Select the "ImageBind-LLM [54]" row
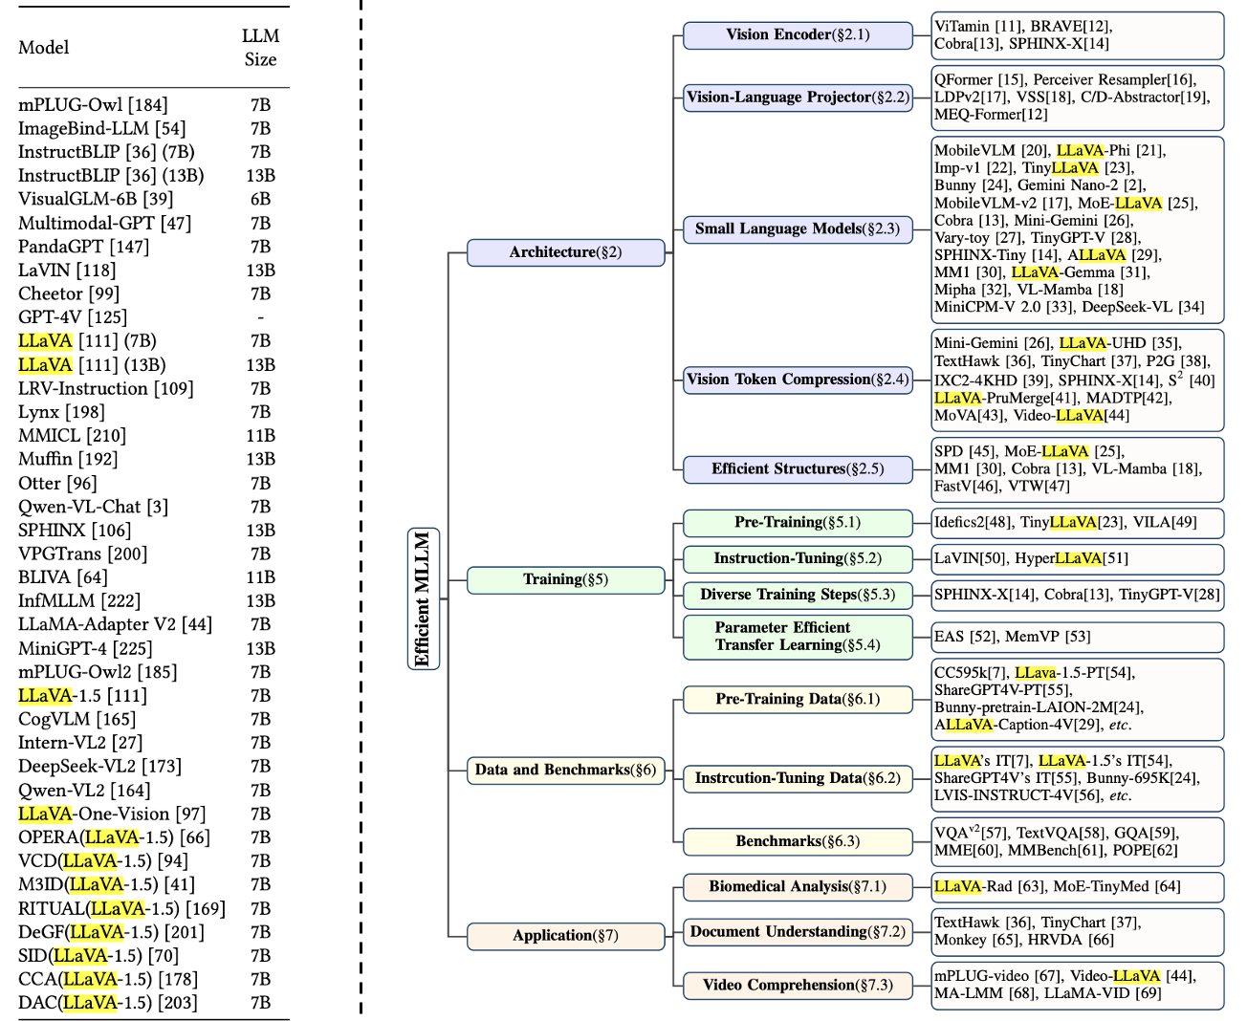 (153, 128)
